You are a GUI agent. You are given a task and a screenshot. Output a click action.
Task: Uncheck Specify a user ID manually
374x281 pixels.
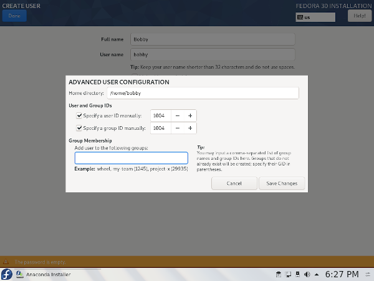click(79, 116)
